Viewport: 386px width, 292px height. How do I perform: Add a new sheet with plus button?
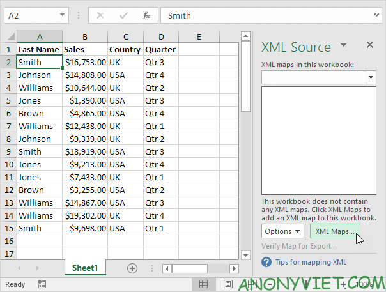(132, 268)
